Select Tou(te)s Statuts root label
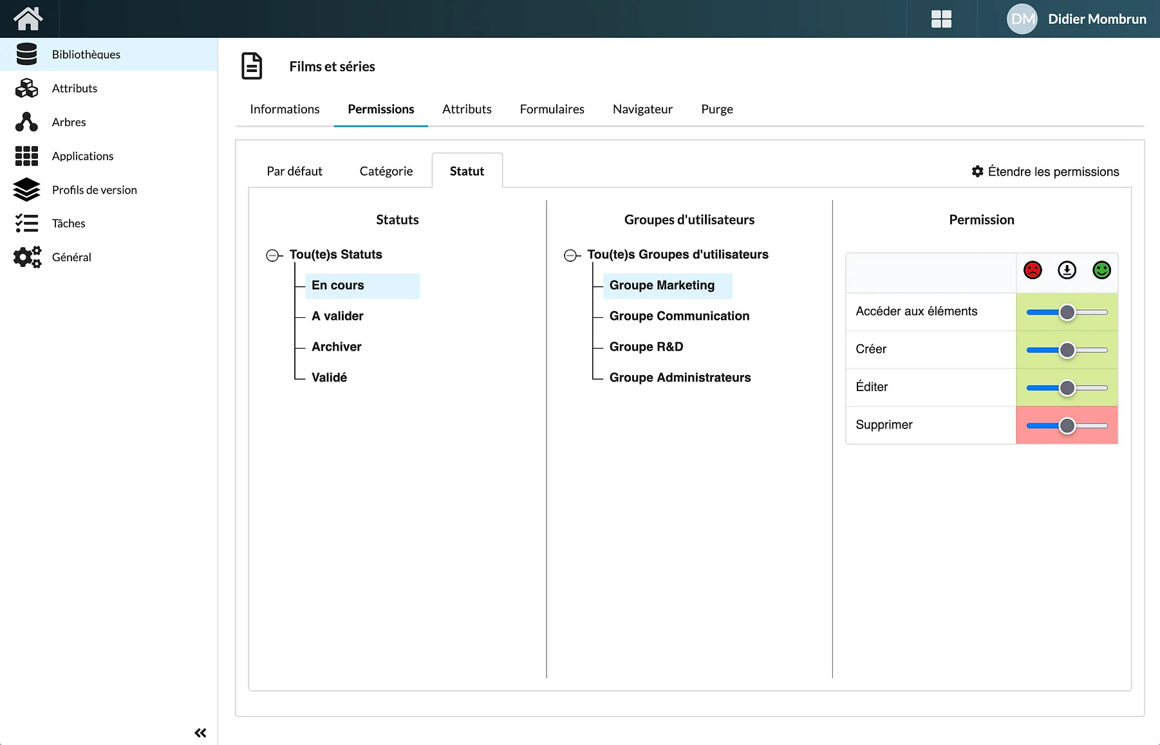Image resolution: width=1160 pixels, height=745 pixels. pos(335,255)
